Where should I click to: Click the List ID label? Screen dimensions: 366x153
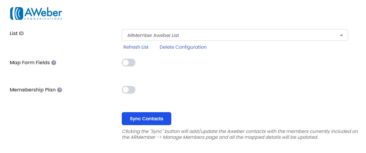click(17, 33)
